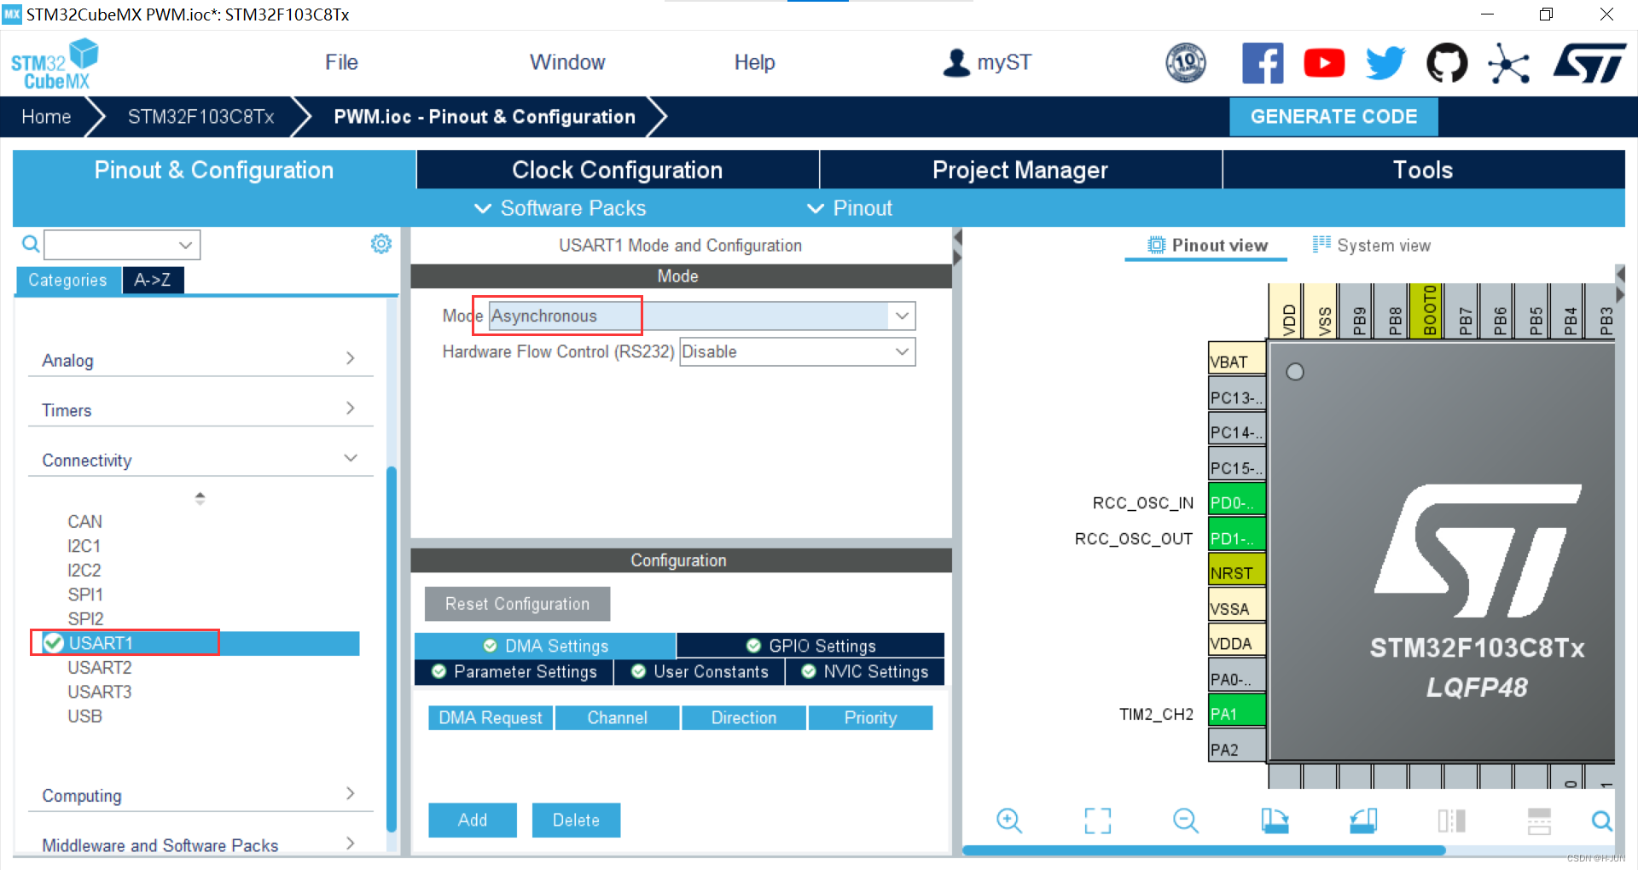
Task: Collapse the Connectivity category
Action: tap(200, 460)
